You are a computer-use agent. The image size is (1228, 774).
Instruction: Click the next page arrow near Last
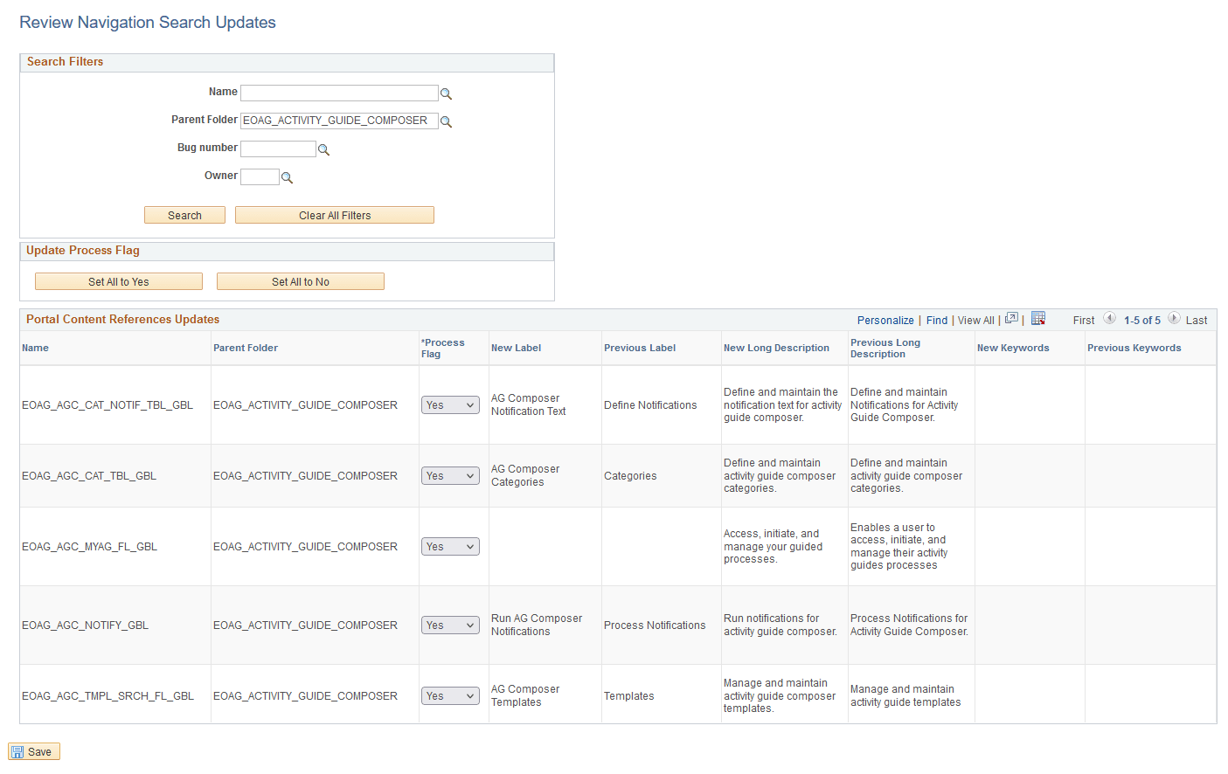pyautogui.click(x=1173, y=320)
